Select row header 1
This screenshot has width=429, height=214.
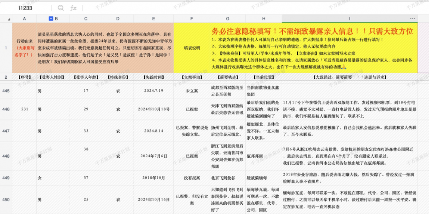[6, 48]
